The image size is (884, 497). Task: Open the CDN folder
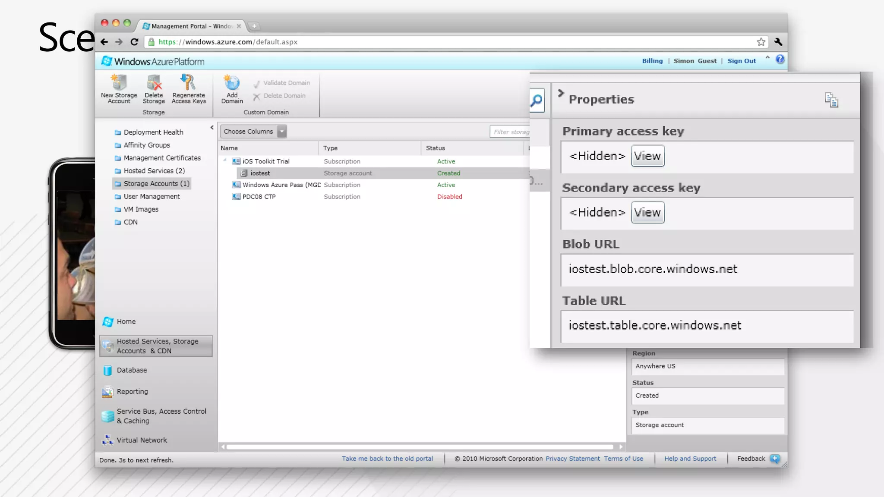pos(126,222)
